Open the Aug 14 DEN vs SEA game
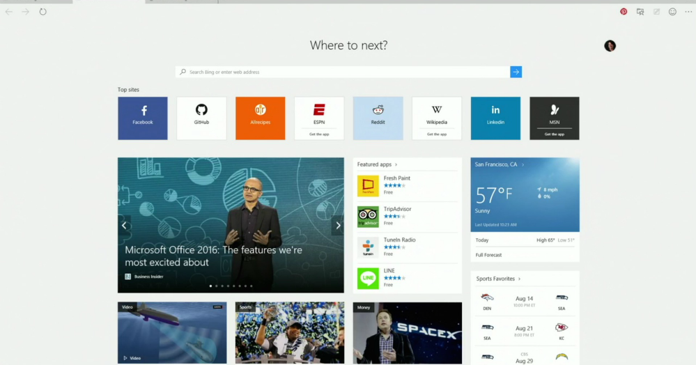The width and height of the screenshot is (696, 365). pos(525,302)
